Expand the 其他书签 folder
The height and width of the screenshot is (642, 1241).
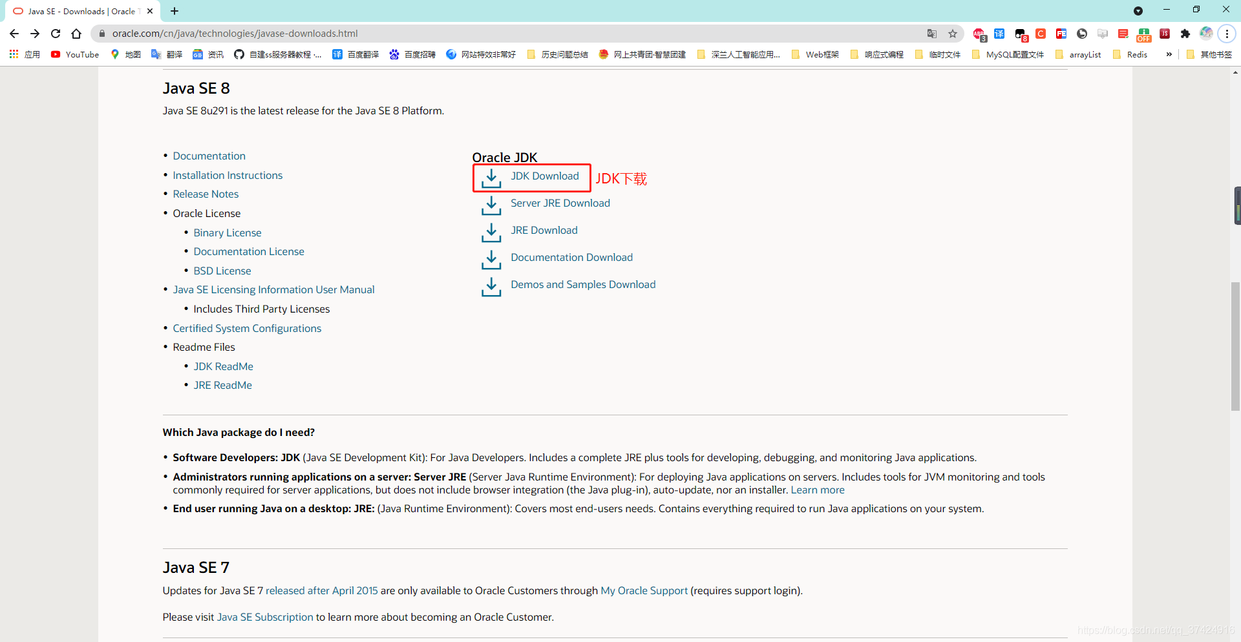click(1209, 54)
